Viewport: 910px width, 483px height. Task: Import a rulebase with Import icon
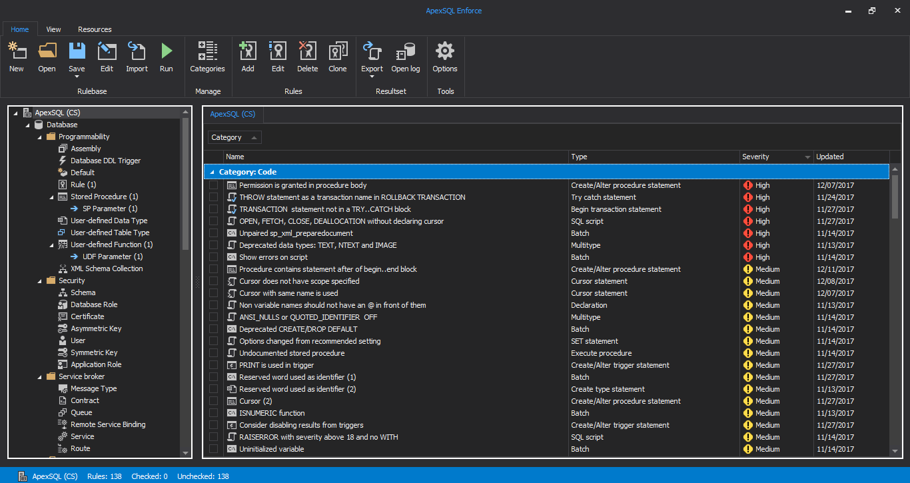coord(137,51)
